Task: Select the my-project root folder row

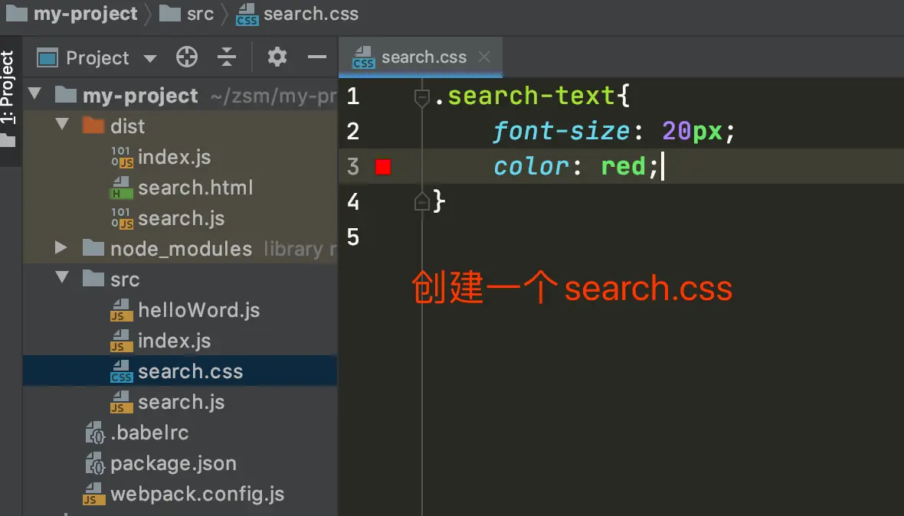Action: pyautogui.click(x=180, y=95)
